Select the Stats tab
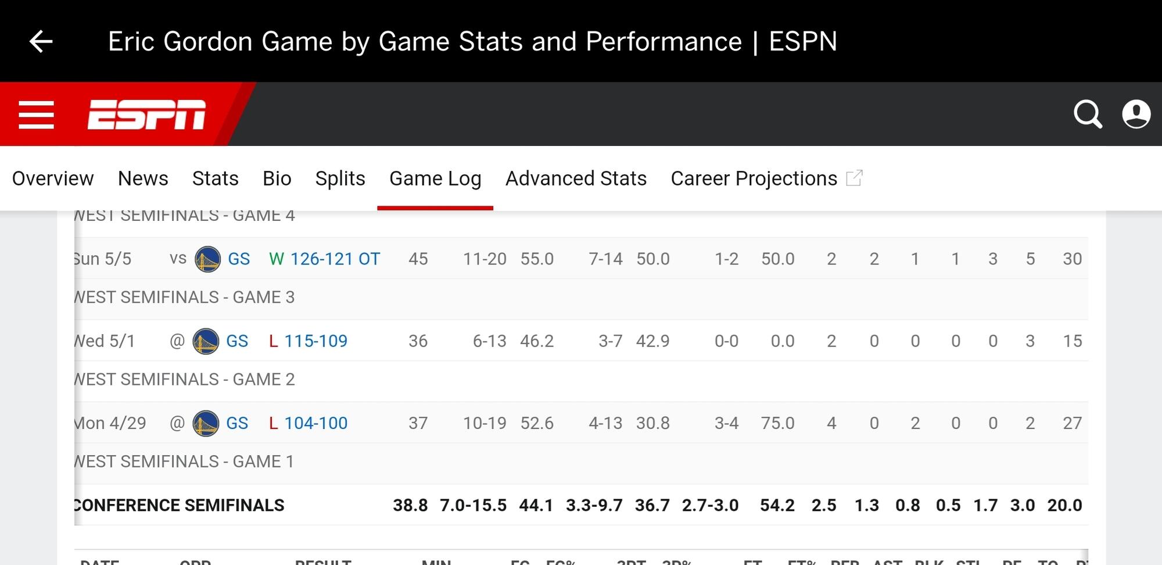The width and height of the screenshot is (1162, 565). coord(216,178)
